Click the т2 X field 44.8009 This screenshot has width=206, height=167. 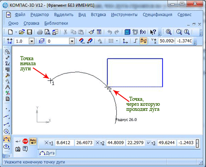coord(115,143)
